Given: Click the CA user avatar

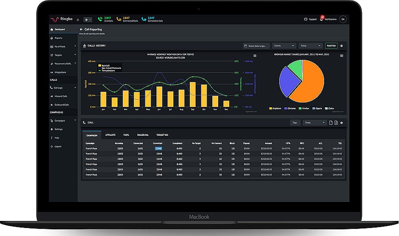Looking at the screenshot, I should [342, 19].
